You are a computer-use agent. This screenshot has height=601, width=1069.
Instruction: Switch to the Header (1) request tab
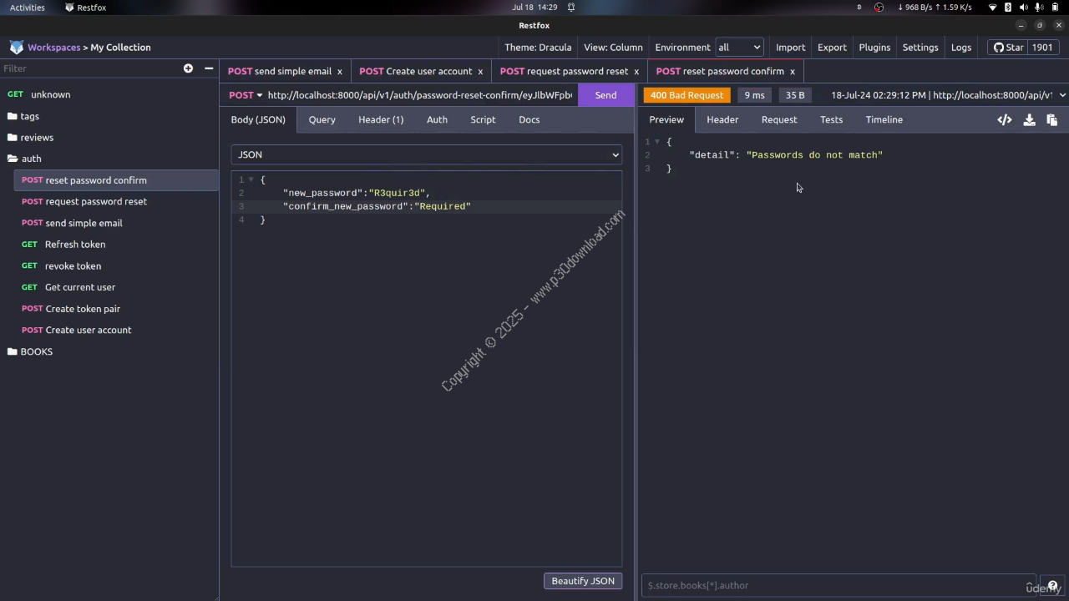tap(381, 119)
